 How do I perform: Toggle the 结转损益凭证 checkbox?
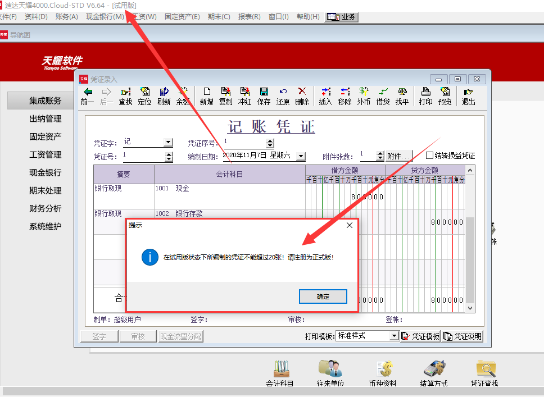coord(429,156)
